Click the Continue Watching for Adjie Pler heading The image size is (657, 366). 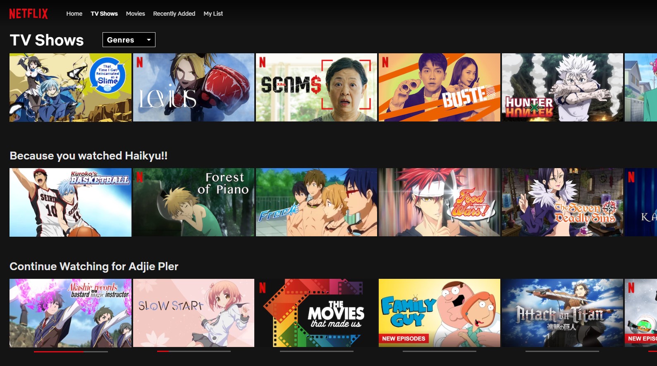[x=94, y=266]
